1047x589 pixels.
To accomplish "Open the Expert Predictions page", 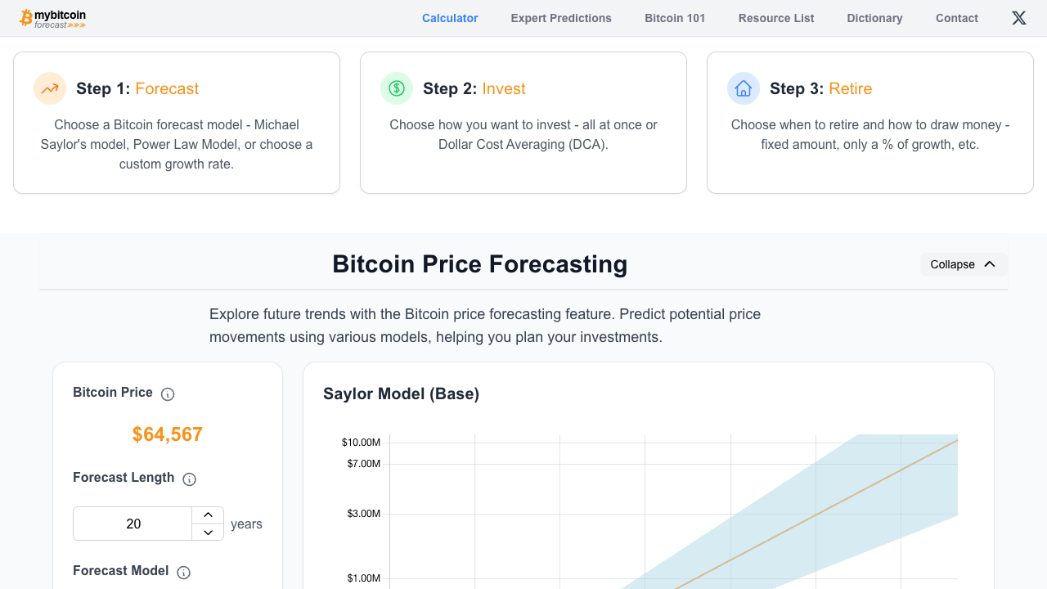I will (x=561, y=18).
